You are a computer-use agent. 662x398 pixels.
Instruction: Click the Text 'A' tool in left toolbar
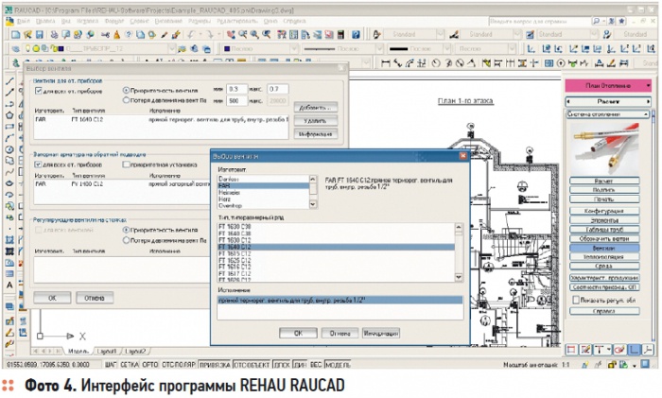click(x=9, y=284)
